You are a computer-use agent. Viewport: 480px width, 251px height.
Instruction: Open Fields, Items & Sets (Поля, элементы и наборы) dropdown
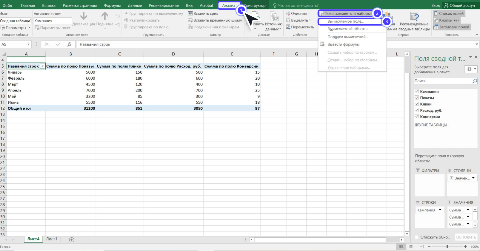coord(345,13)
